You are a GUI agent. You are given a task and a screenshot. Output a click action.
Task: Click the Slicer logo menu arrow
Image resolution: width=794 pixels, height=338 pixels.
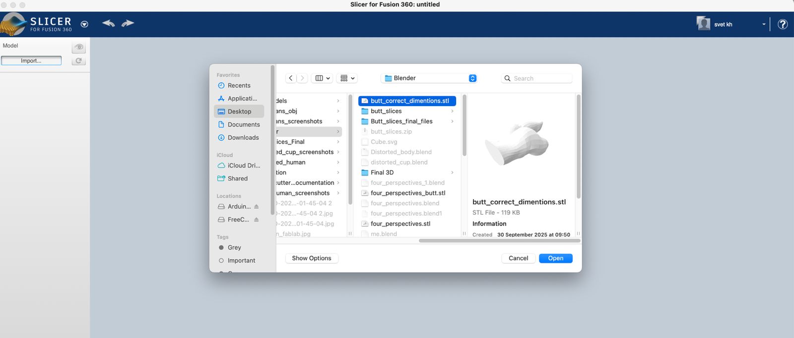[x=84, y=24]
